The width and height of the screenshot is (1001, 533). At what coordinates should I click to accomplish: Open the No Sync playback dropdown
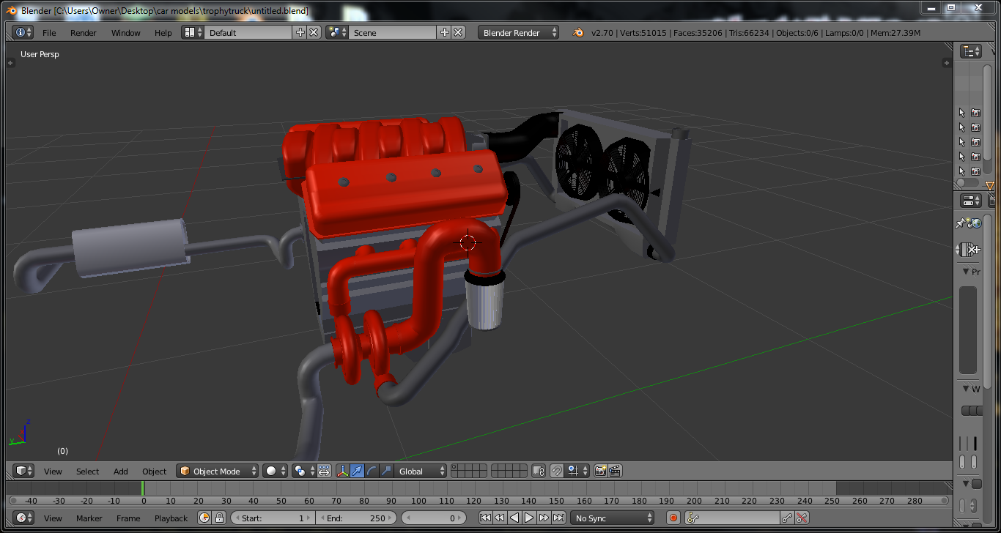point(613,518)
